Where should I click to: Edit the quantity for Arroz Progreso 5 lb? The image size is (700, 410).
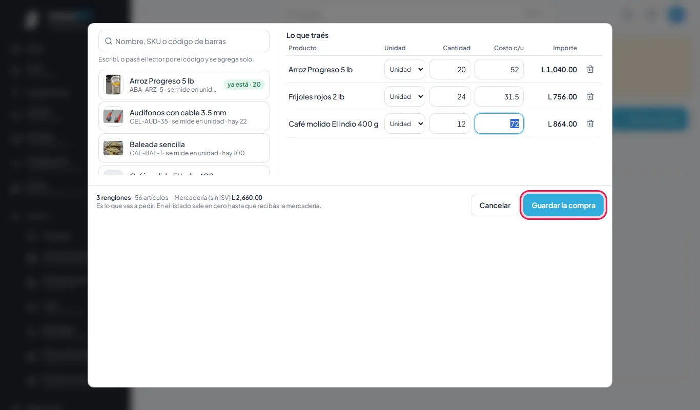[450, 69]
